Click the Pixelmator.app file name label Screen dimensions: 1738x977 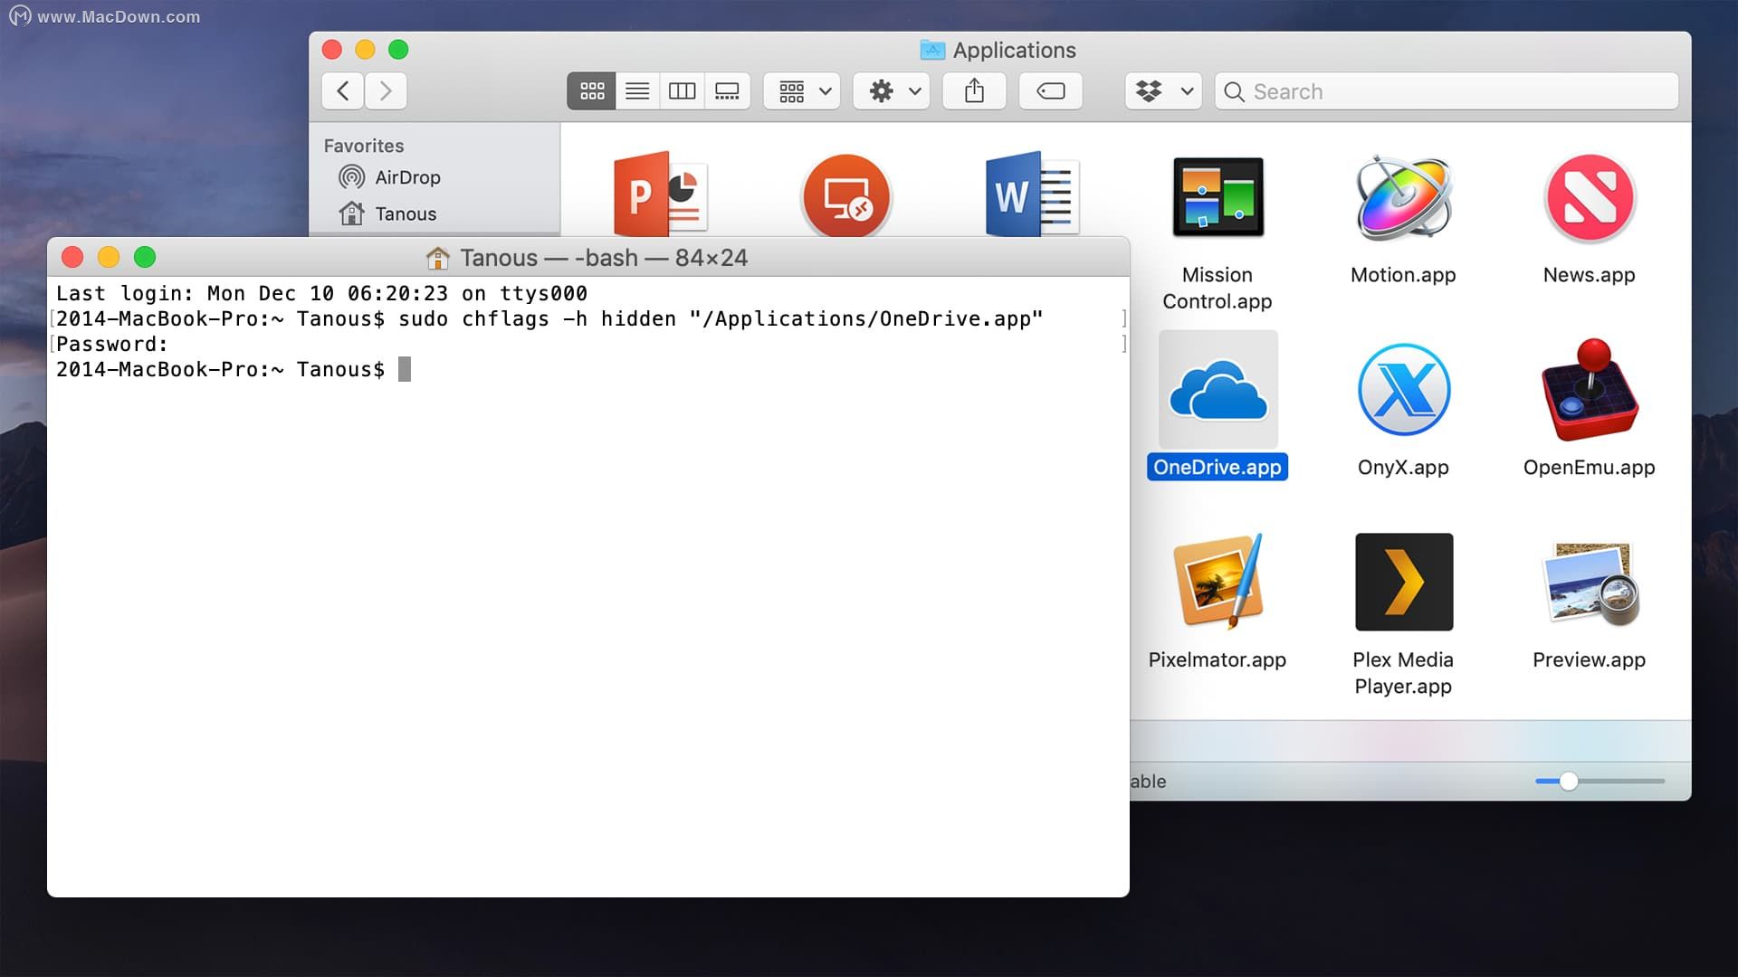point(1218,660)
